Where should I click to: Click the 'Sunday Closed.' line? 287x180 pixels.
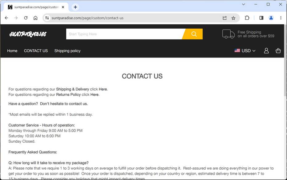pos(22,141)
